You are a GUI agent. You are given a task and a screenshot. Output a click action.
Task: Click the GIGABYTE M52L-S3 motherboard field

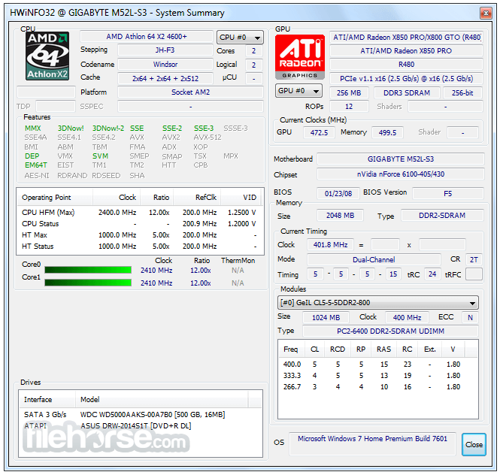click(x=401, y=159)
